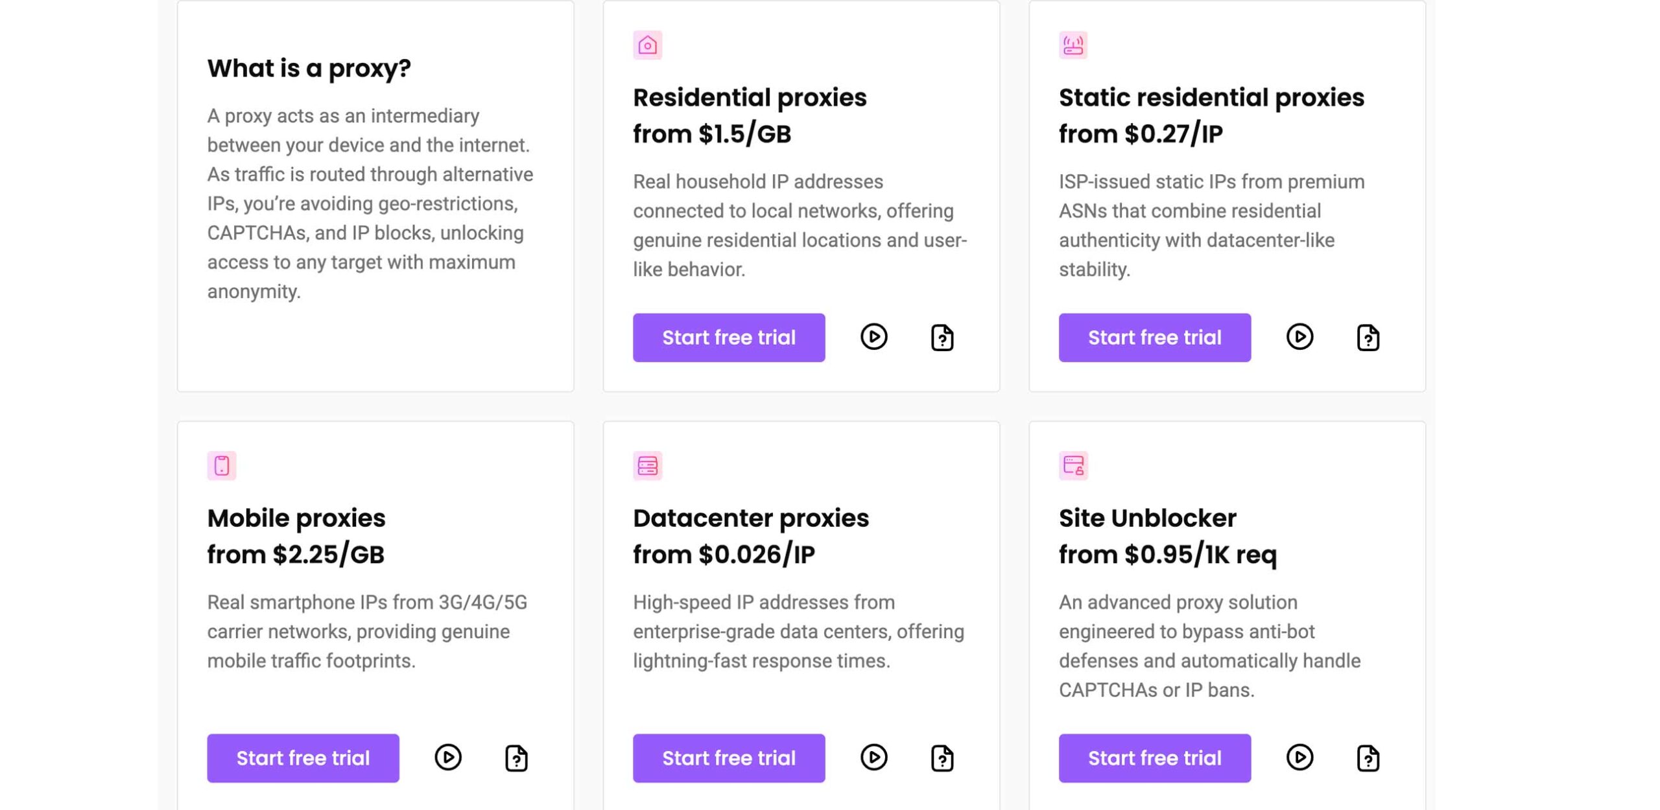Screen dimensions: 1660x810
Task: Play the Static residential proxies video
Action: pos(1299,337)
